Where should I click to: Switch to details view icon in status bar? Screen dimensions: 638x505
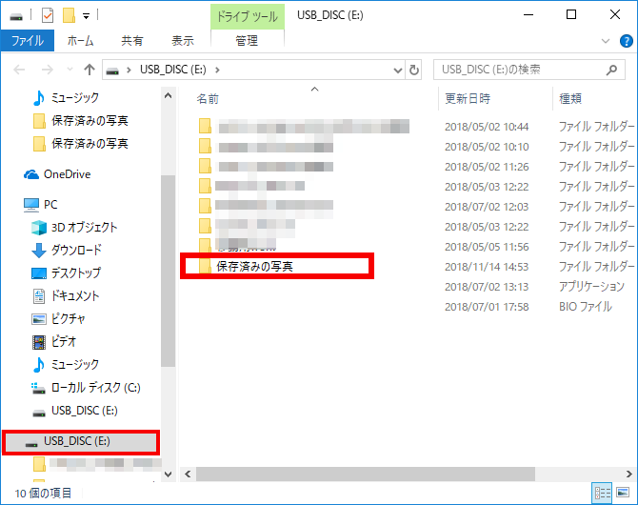(602, 494)
